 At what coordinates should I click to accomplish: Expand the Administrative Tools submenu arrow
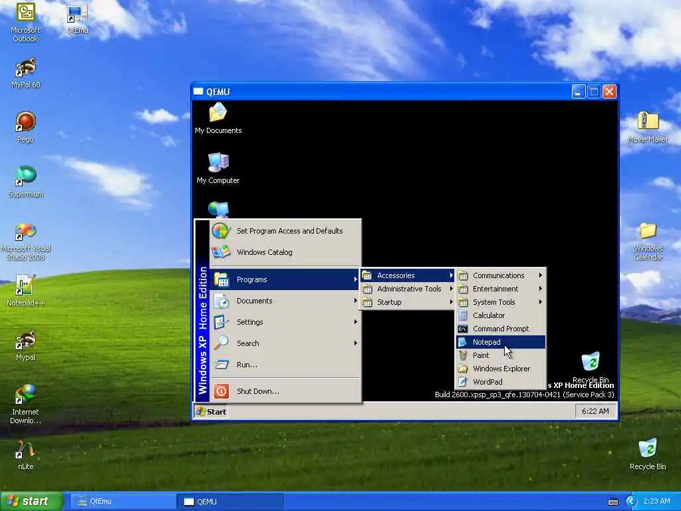coord(452,289)
